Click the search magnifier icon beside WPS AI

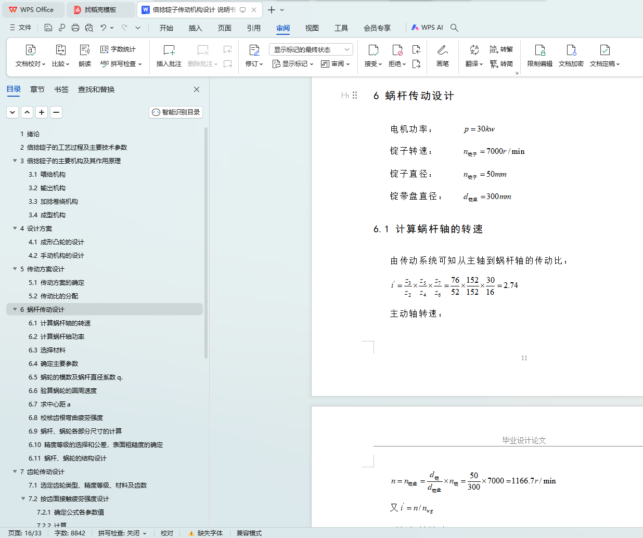[x=454, y=28]
